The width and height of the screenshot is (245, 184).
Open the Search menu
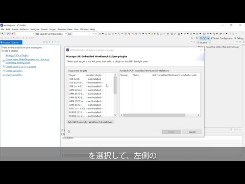point(44,29)
